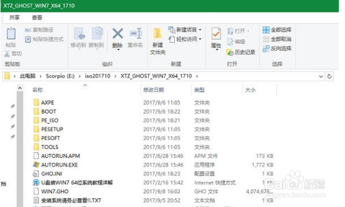Expand chevron after Scorpio (E:) in breadcrumb
Screen dimensions: 345x207
click(79, 76)
